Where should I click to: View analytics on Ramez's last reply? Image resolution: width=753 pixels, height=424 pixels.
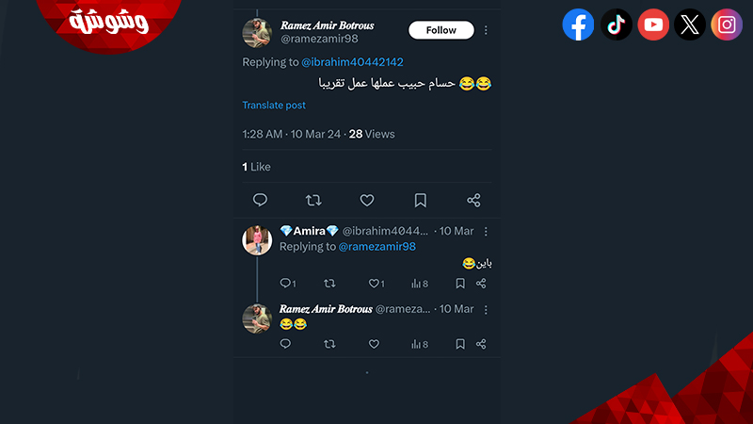pyautogui.click(x=419, y=344)
